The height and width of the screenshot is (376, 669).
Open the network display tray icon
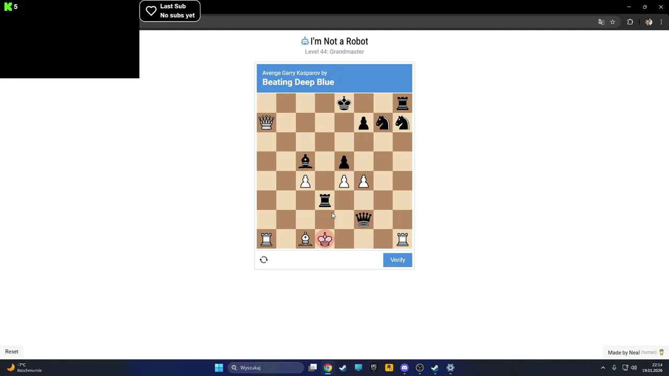(625, 368)
